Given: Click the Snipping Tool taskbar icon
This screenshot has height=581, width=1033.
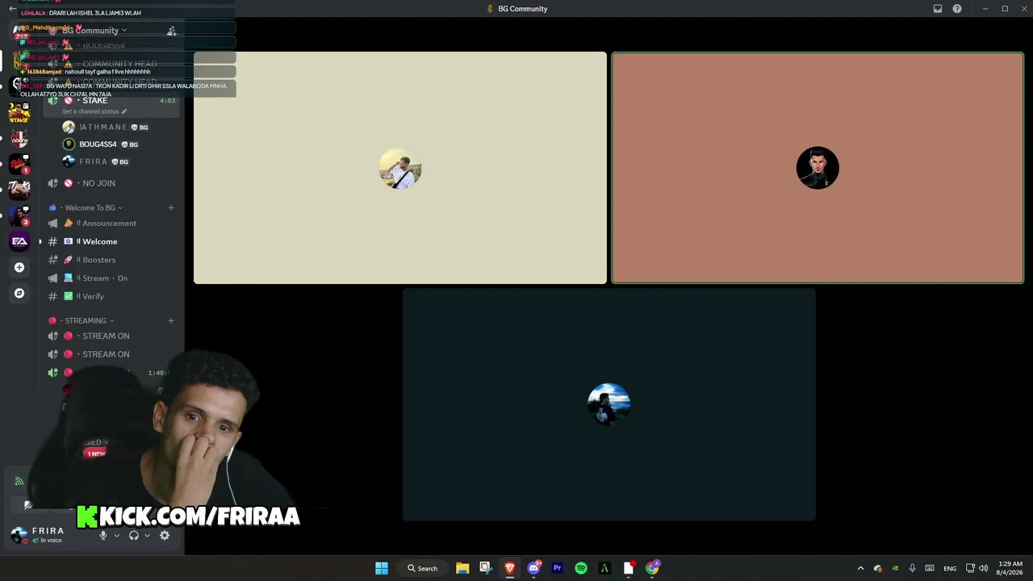Looking at the screenshot, I should tap(486, 568).
